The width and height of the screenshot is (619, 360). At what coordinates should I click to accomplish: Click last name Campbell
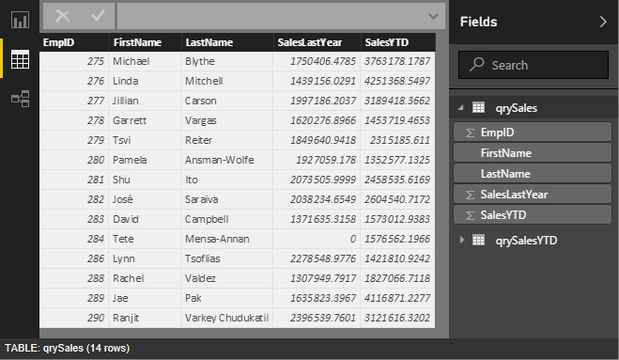pos(207,219)
